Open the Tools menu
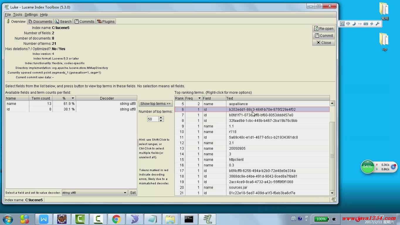This screenshot has width=400, height=225. coord(18,14)
